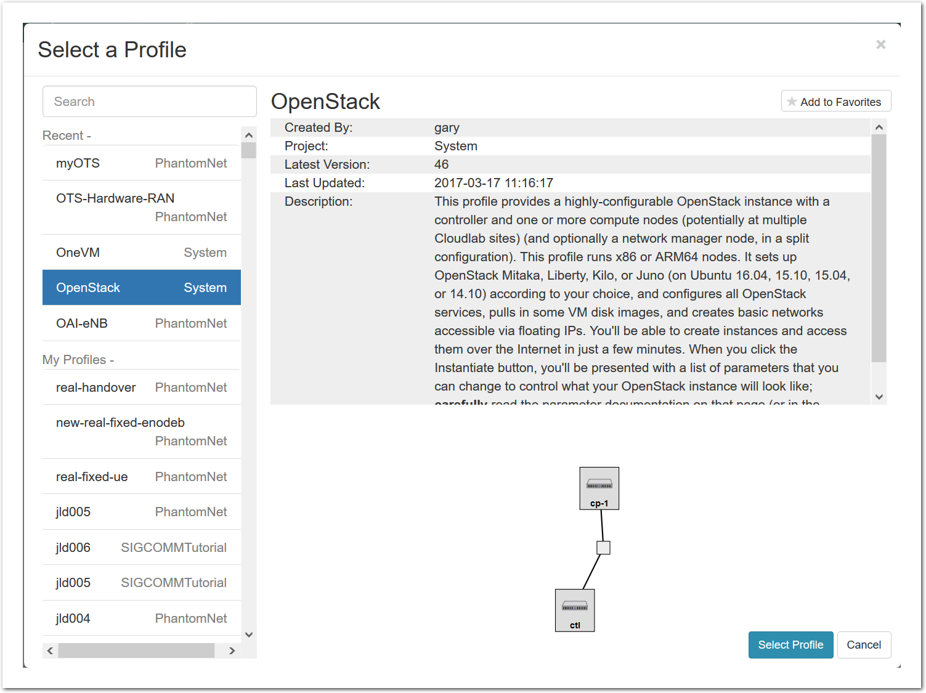
Task: Click the ctl node icon in topology
Action: coord(575,610)
